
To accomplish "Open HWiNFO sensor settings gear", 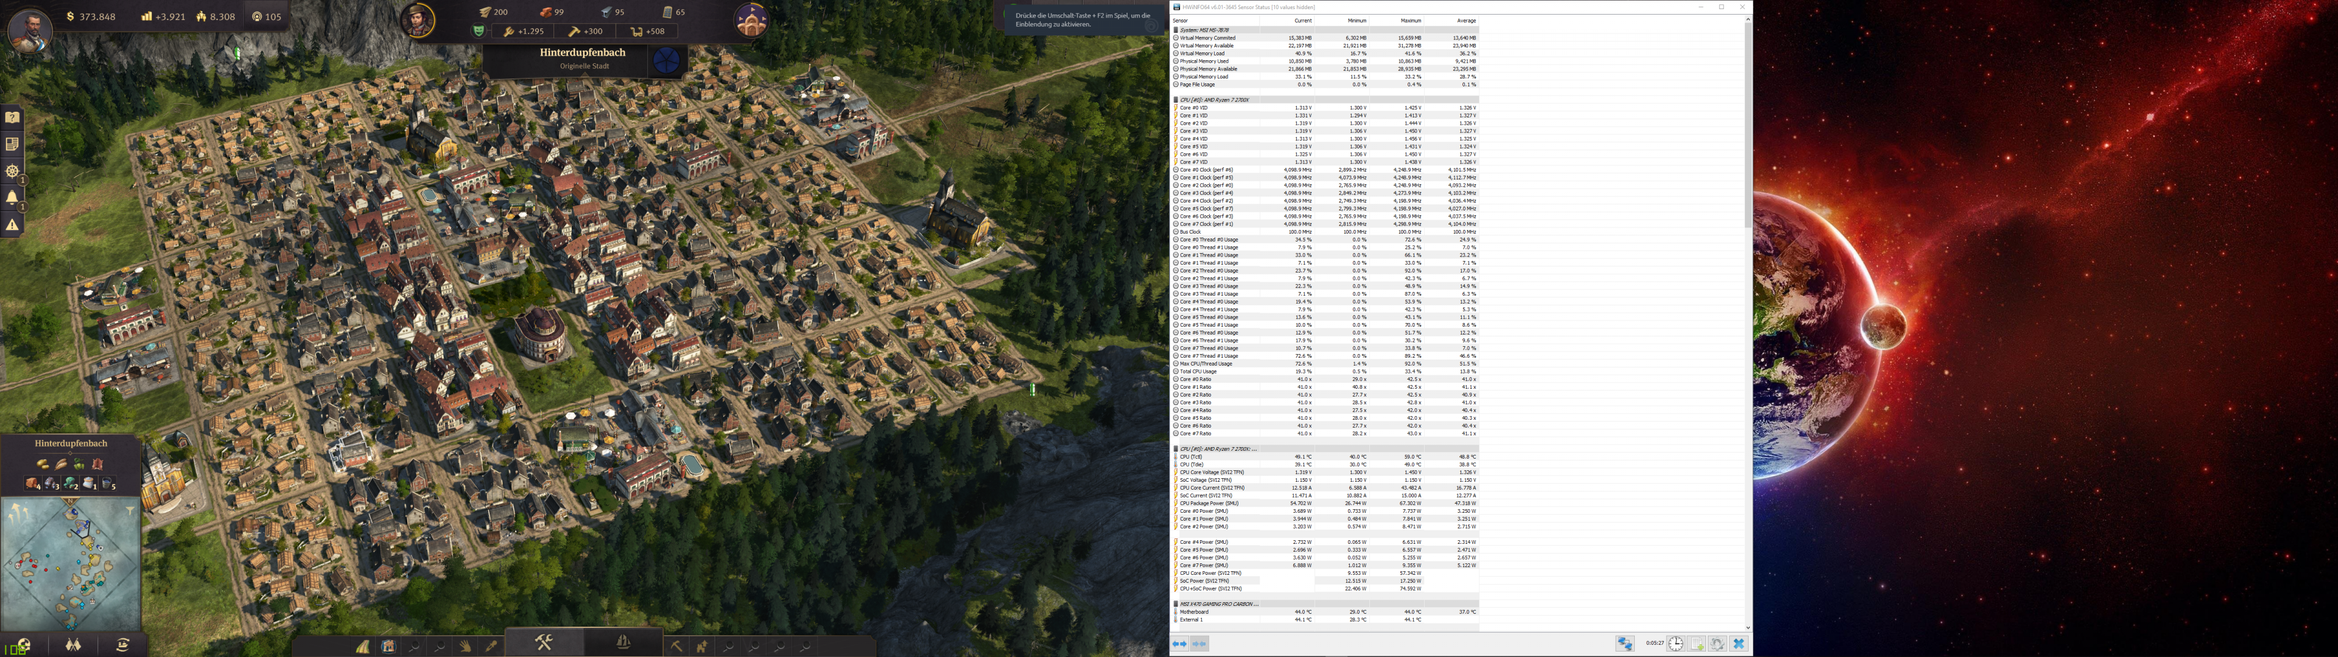I will pyautogui.click(x=1717, y=644).
